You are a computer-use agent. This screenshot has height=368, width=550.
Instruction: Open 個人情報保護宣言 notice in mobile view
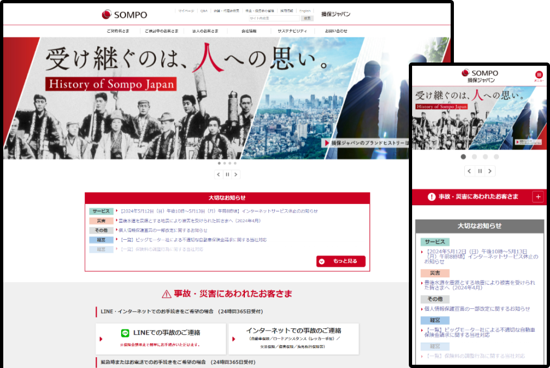click(477, 309)
